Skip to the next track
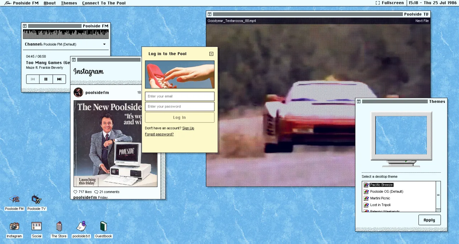 click(59, 79)
